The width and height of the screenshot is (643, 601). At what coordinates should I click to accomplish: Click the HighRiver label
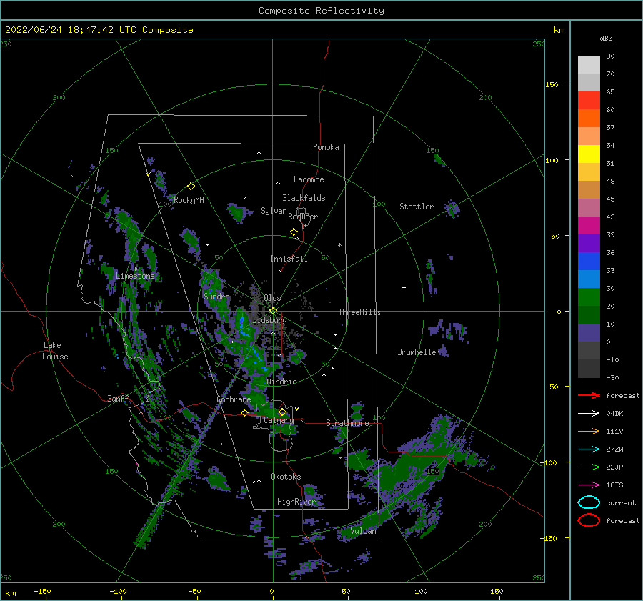point(296,502)
